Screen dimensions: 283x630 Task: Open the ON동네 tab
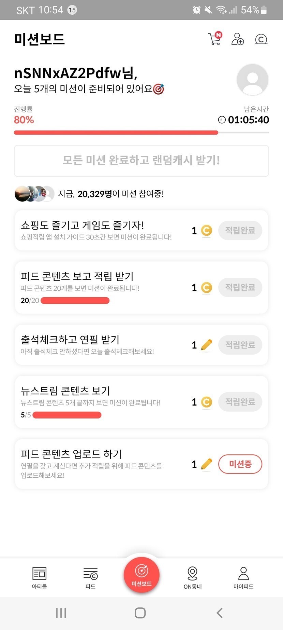tap(192, 577)
